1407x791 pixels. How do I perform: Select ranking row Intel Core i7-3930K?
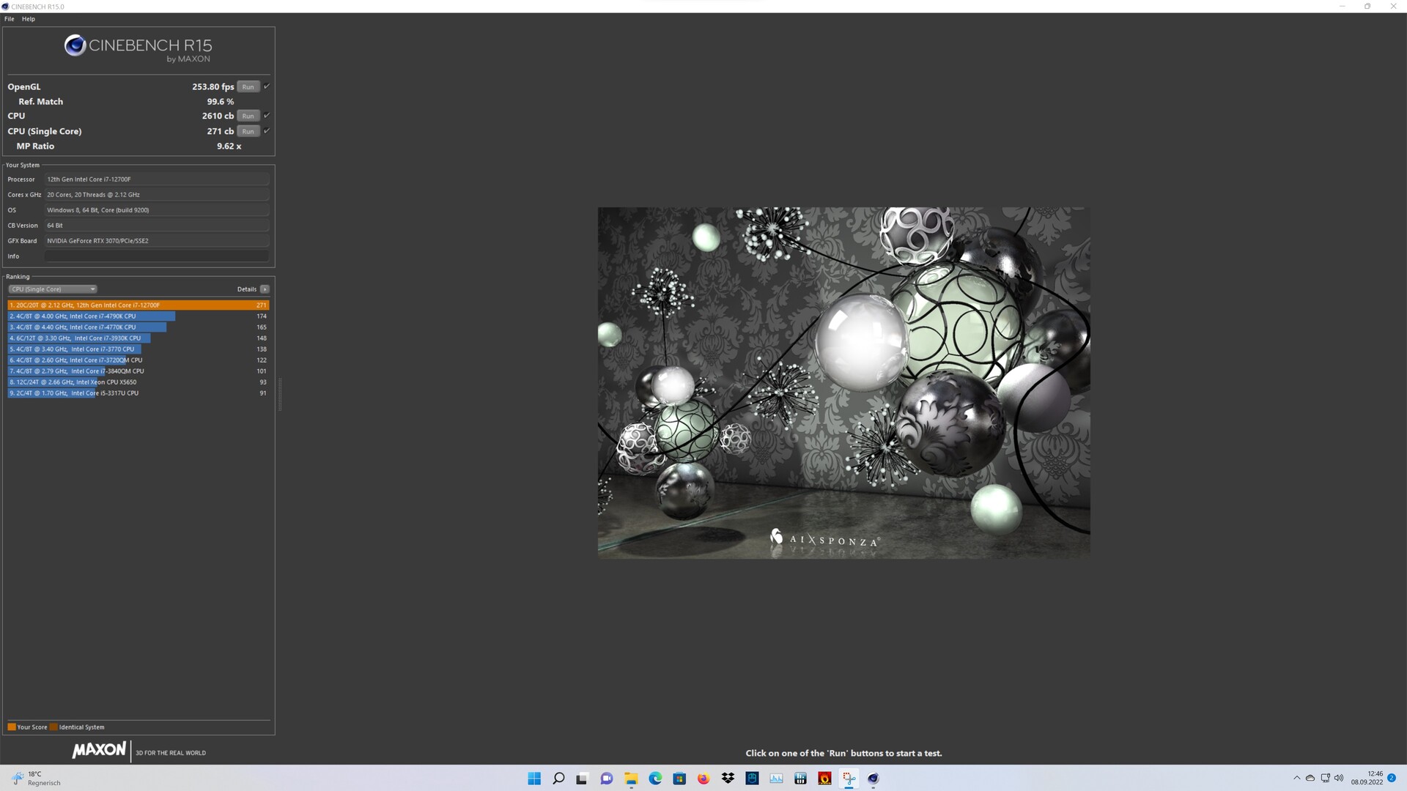[x=139, y=338]
